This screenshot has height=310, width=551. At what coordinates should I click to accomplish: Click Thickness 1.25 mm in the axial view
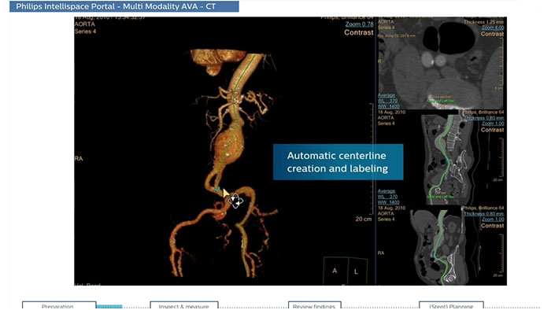pos(484,22)
